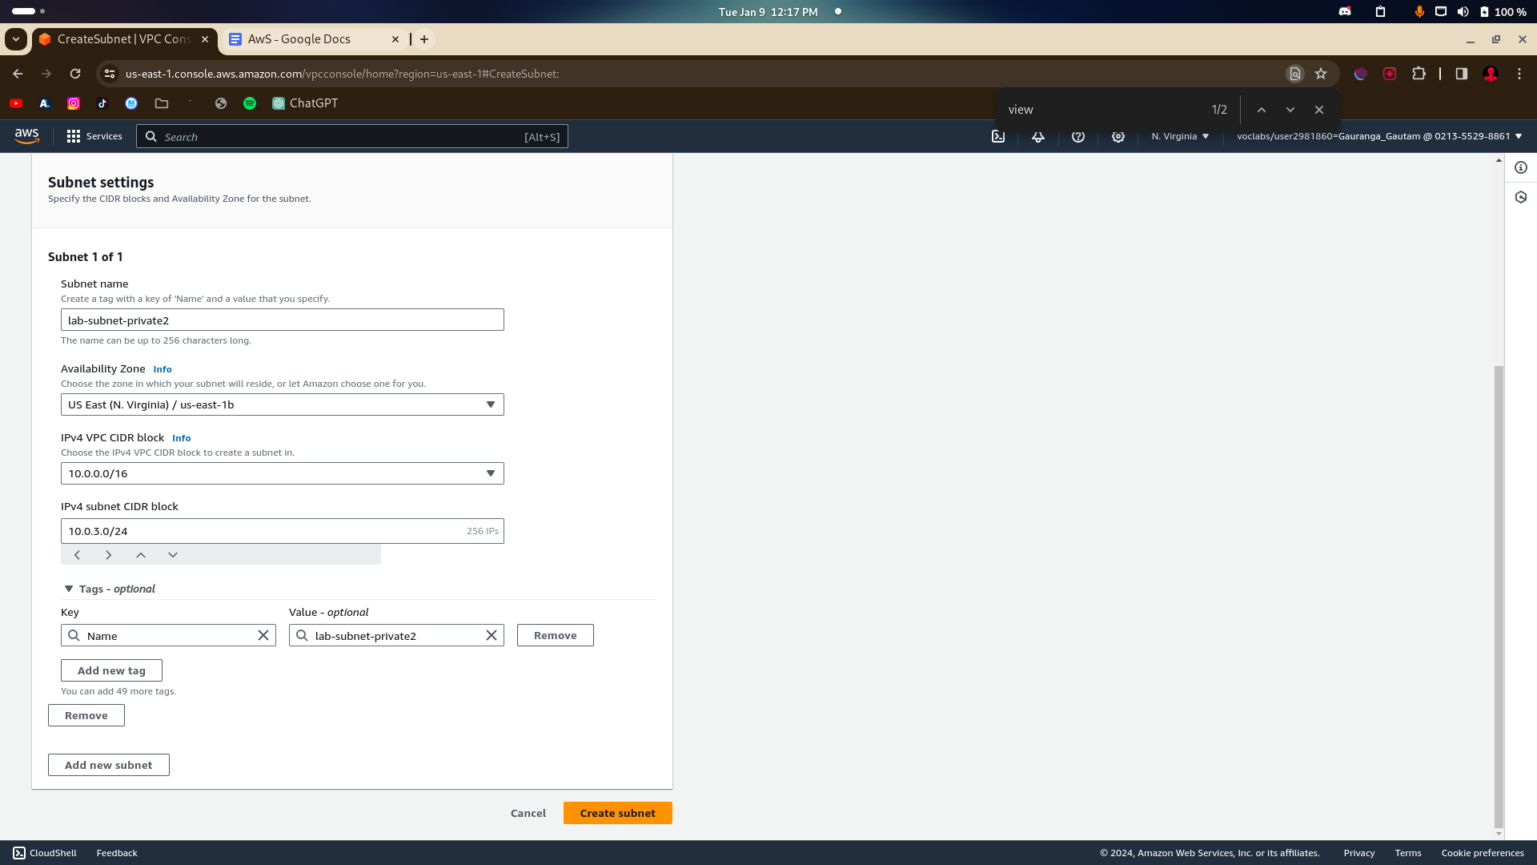Click Add new tag button
Screen dimensions: 1537x865
coord(111,670)
